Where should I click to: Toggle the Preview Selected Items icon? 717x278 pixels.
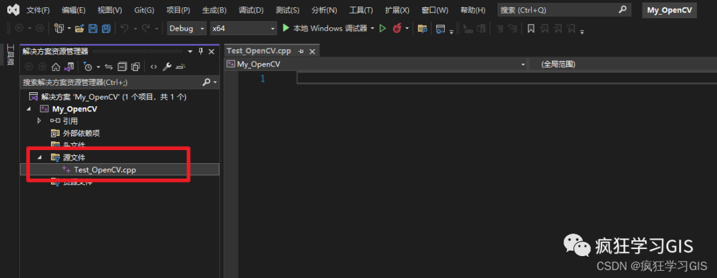pos(181,67)
